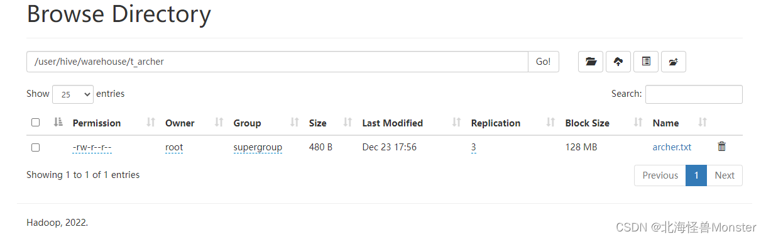Screen dimensions: 766x239
Task: Open the parent directory folder icon
Action: 591,62
